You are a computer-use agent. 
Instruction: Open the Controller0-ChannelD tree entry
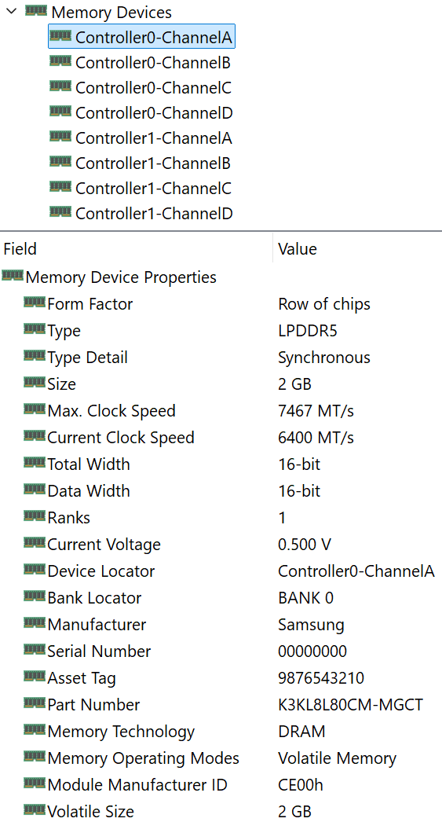click(154, 112)
